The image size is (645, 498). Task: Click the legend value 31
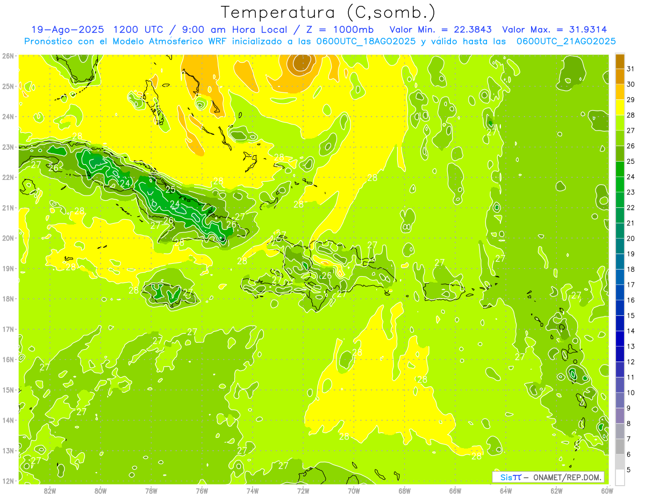631,69
